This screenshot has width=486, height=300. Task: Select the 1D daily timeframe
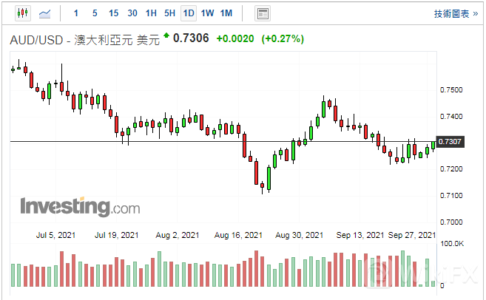point(189,13)
